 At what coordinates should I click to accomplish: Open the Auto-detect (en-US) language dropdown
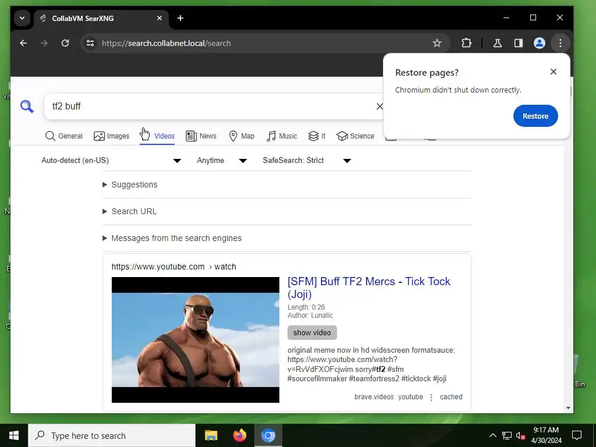[x=111, y=161]
